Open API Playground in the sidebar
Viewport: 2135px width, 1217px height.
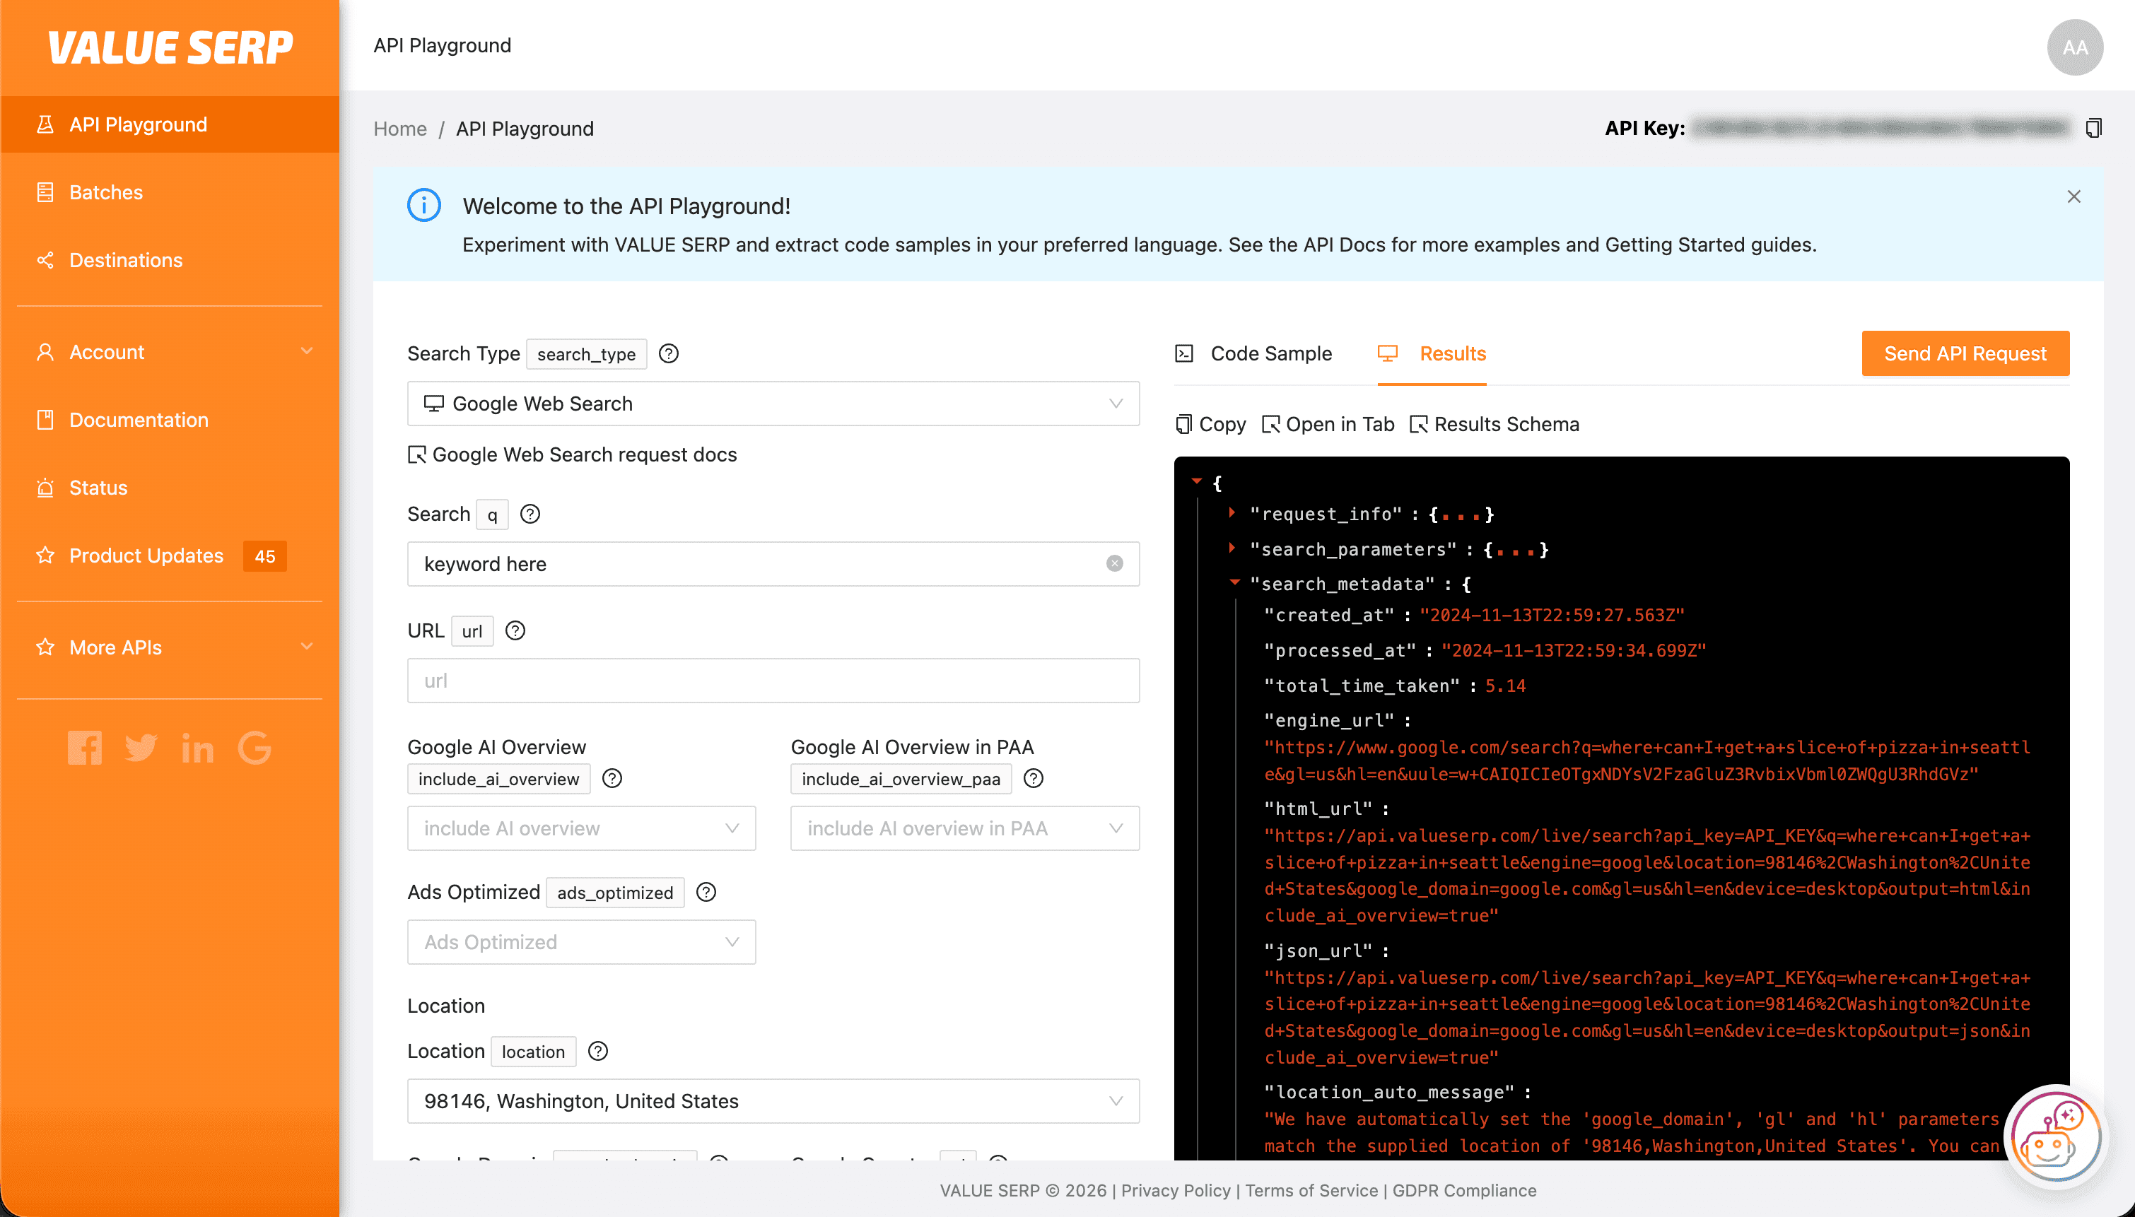tap(170, 124)
